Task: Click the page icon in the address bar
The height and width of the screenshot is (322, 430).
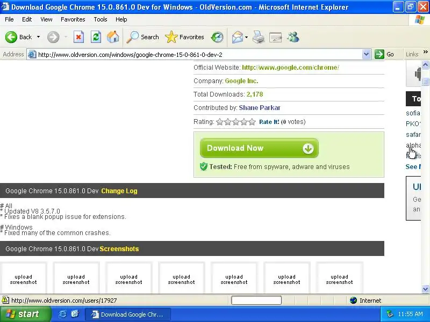Action: pos(32,54)
